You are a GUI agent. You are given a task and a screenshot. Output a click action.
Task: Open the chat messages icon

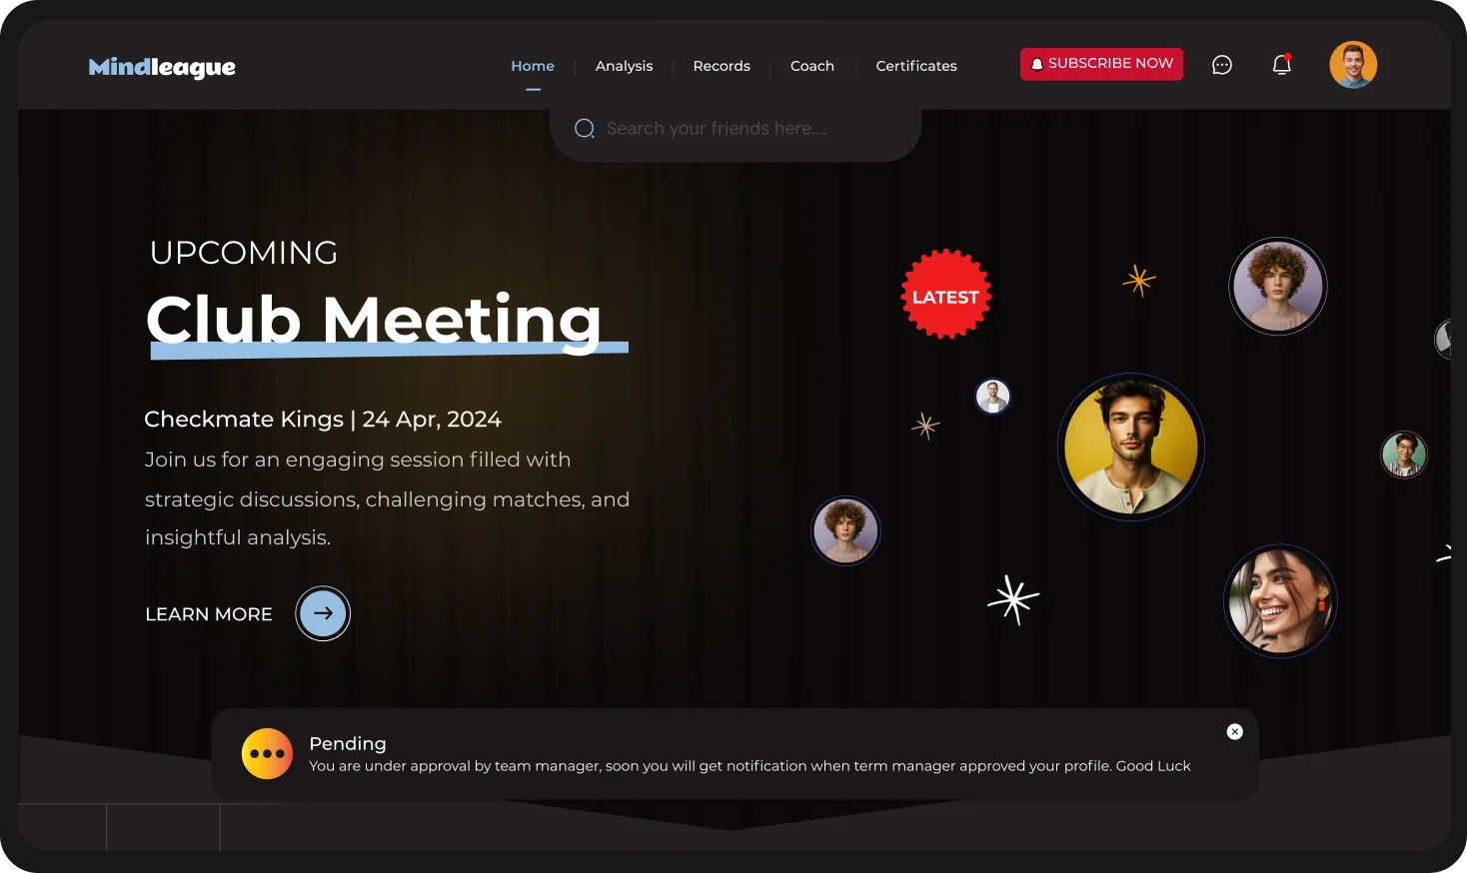(1222, 65)
